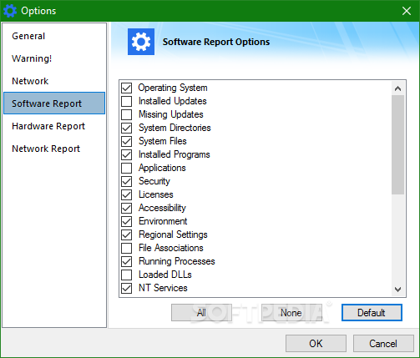This screenshot has height=358, width=420.
Task: Enable the File Associations checkbox
Action: pyautogui.click(x=127, y=248)
